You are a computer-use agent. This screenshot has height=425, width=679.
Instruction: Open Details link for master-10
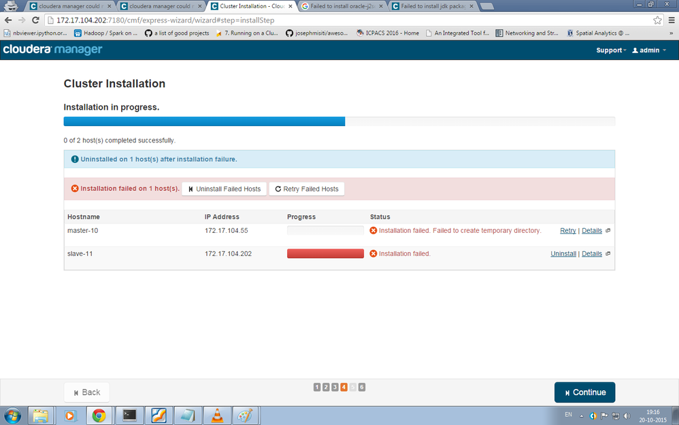click(591, 231)
